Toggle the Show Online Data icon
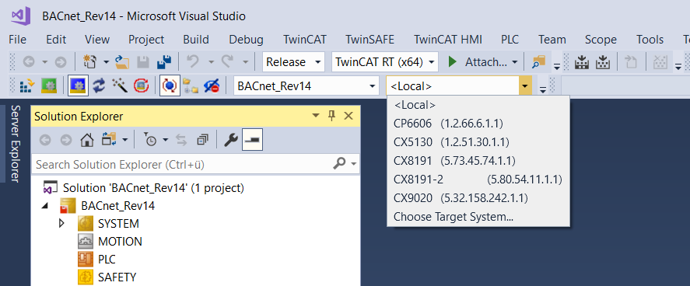 tap(170, 85)
